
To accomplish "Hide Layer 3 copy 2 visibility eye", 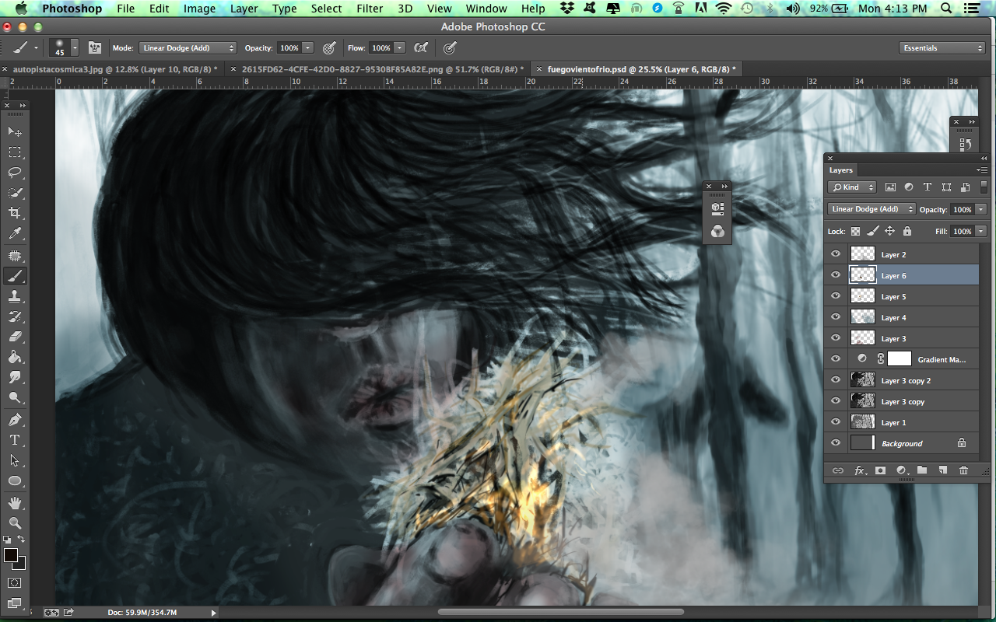I will click(x=836, y=380).
